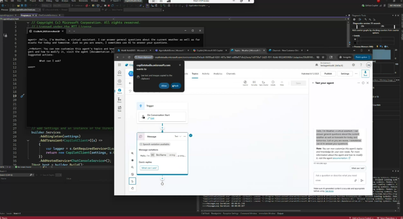Center the canvas view using the target icon
The height and width of the screenshot is (219, 403).
point(132,160)
